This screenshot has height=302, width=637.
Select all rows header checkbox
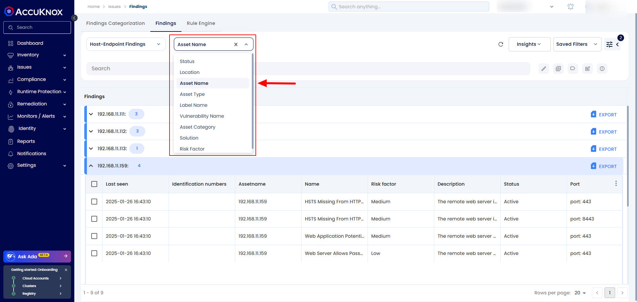pos(94,184)
